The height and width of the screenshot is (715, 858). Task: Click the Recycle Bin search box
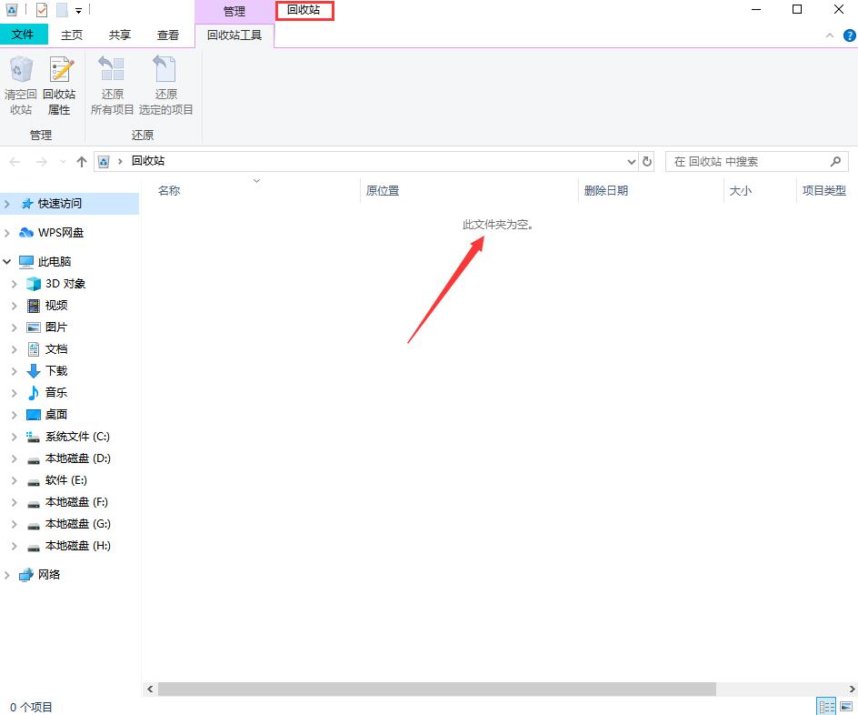pyautogui.click(x=747, y=161)
